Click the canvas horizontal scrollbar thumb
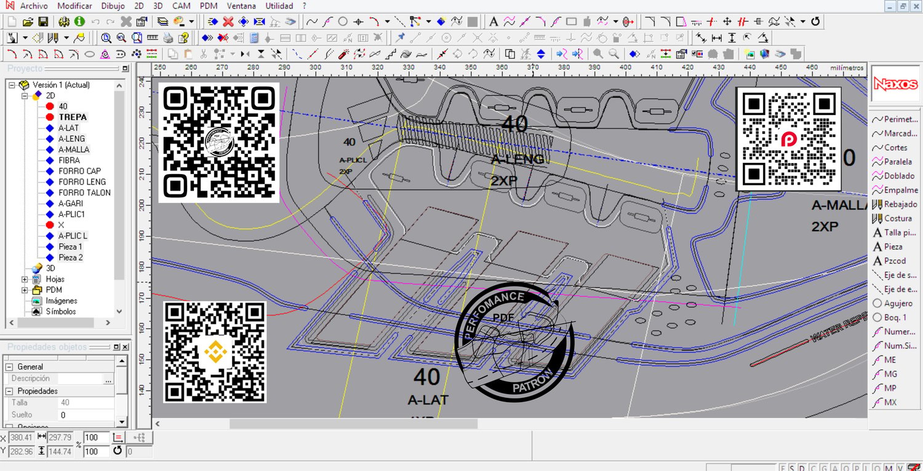This screenshot has height=471, width=923. pyautogui.click(x=354, y=424)
